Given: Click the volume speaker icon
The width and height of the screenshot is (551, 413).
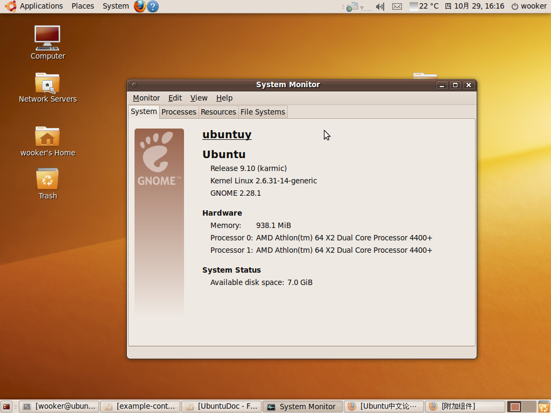Looking at the screenshot, I should coord(380,6).
